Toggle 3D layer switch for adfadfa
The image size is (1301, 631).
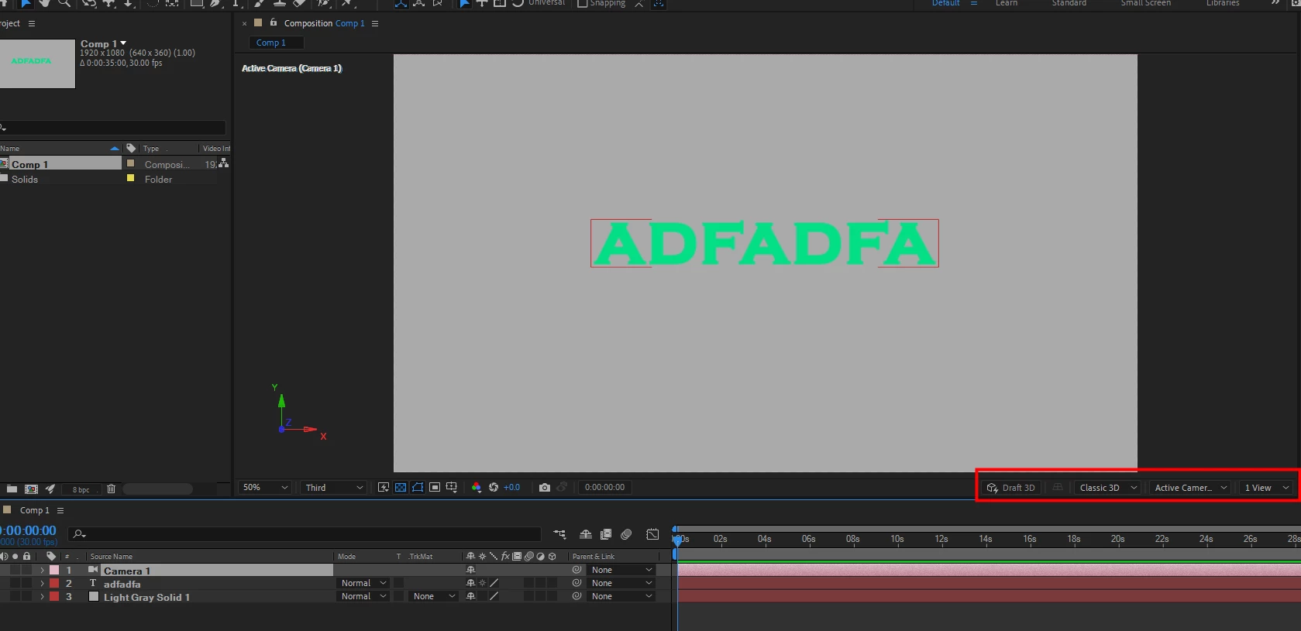[x=552, y=583]
